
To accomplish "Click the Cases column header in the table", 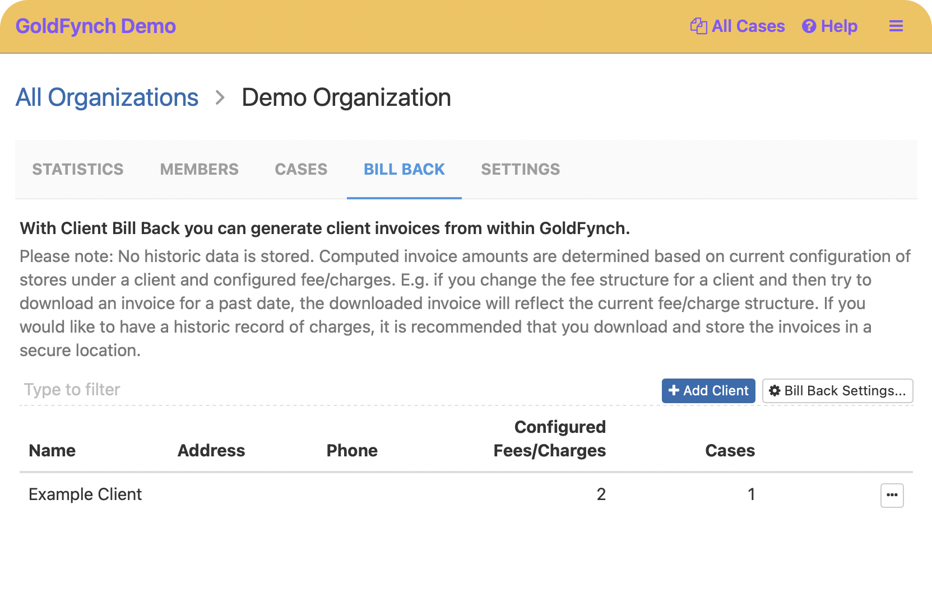I will pos(730,451).
